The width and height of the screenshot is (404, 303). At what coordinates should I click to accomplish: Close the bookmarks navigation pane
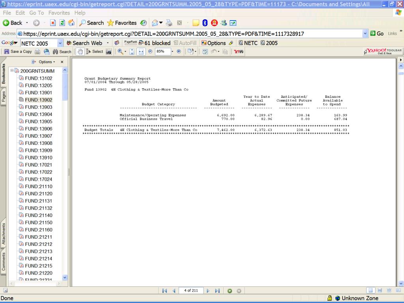[62, 62]
